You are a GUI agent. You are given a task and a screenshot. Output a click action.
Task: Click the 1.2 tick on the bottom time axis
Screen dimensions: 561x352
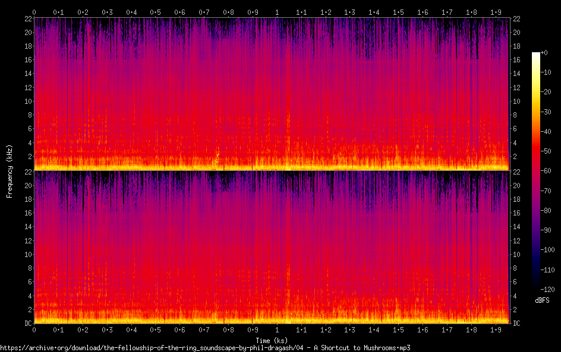coord(326,329)
